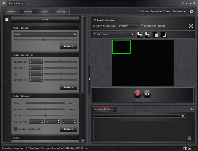The image size is (198, 151).
Task: Decrease Contrast with the stepper down arrow
Action: 42,69
